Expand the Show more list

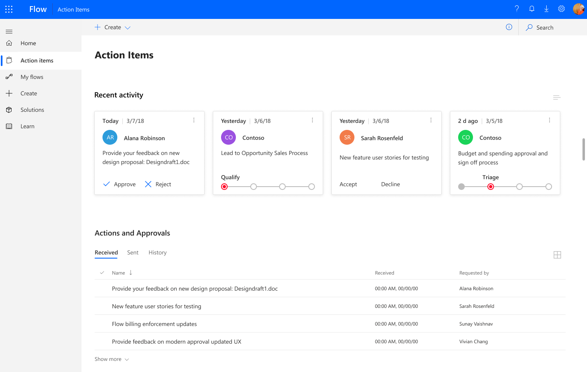tap(112, 359)
